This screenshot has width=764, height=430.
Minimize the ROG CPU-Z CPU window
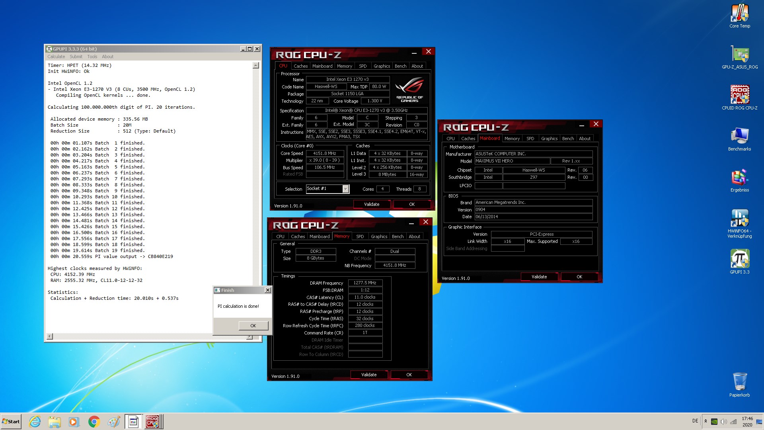pos(414,53)
